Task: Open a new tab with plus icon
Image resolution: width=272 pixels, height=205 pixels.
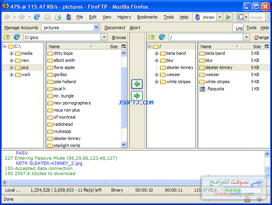Action: pos(58,17)
